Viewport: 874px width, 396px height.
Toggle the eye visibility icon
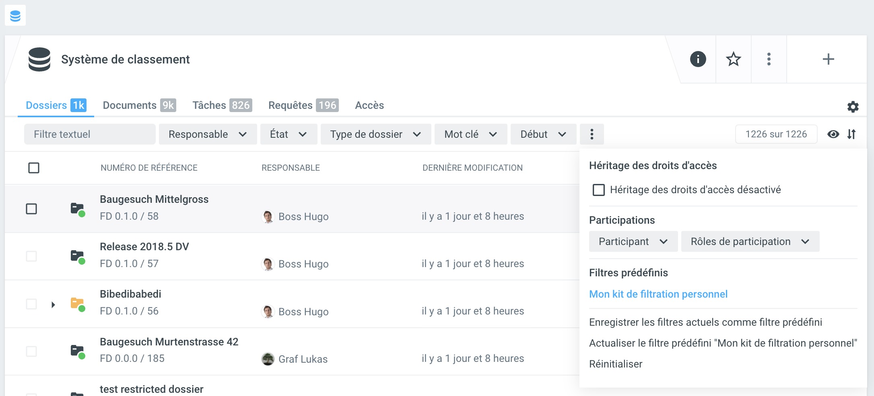(833, 134)
